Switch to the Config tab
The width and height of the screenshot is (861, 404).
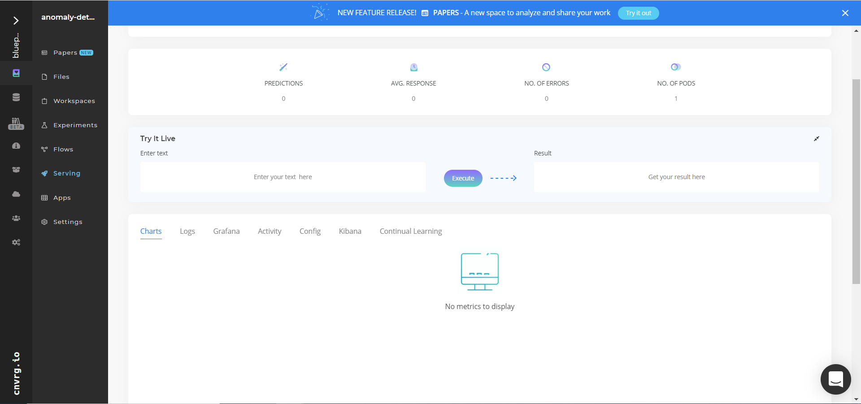310,232
